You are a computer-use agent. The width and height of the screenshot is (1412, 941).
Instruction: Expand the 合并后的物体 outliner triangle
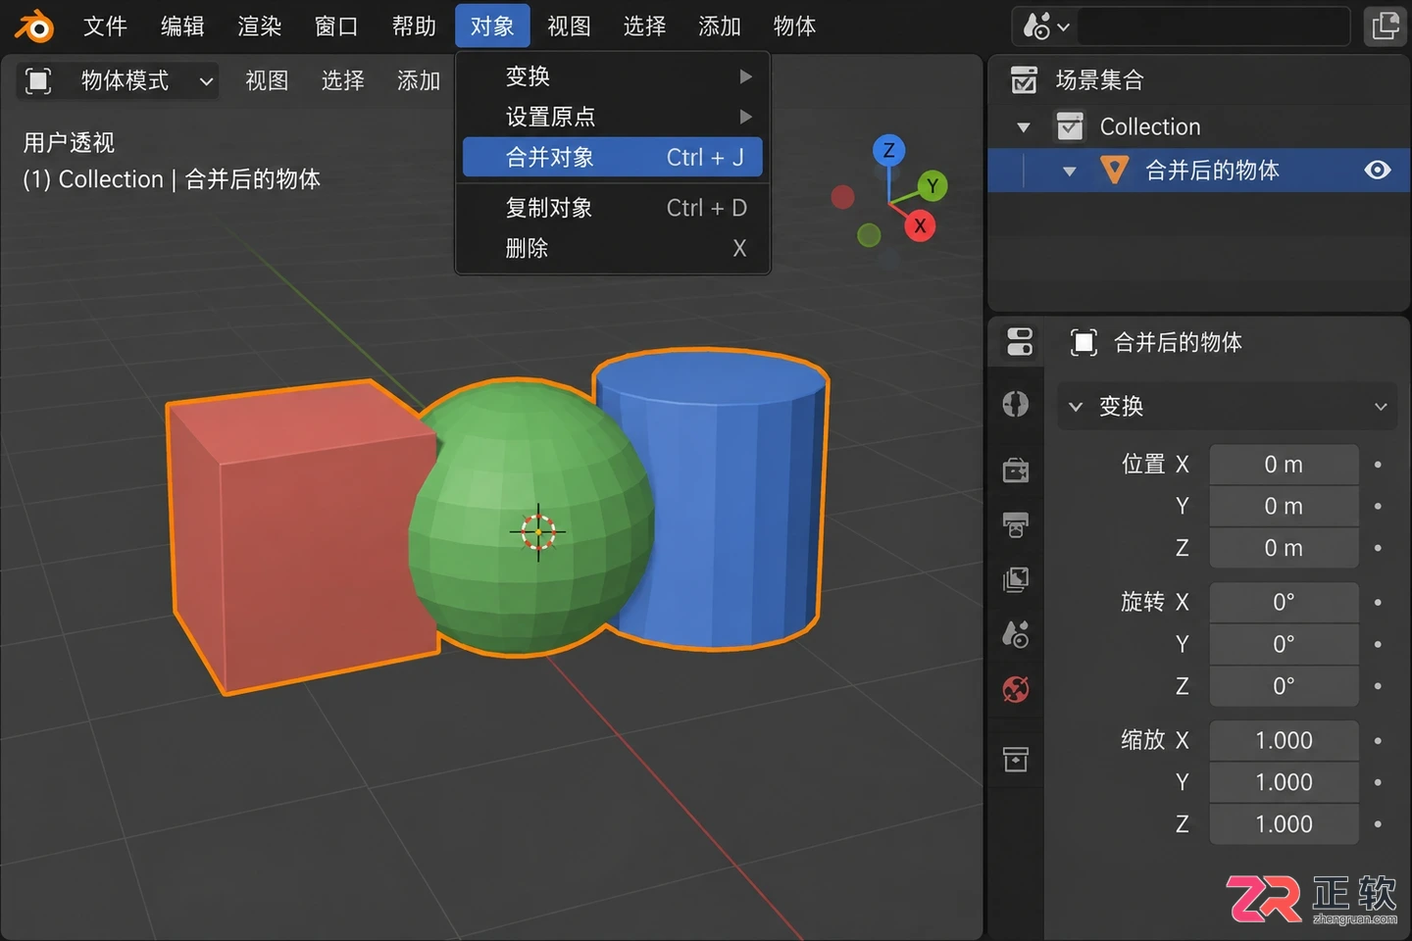point(1070,172)
